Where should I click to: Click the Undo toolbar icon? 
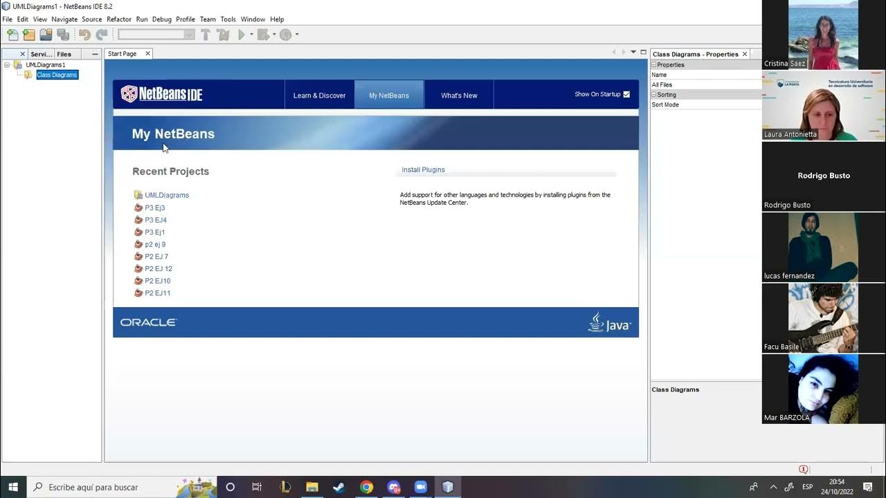(84, 35)
